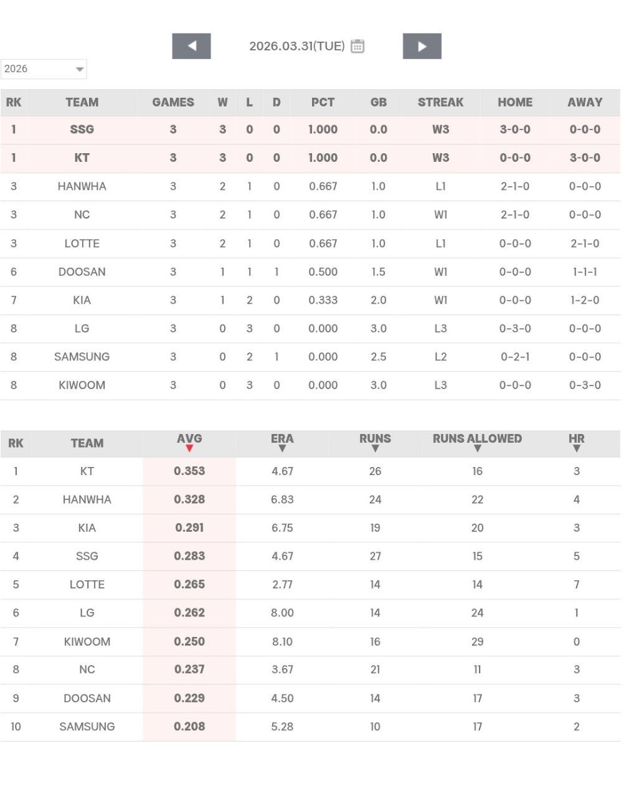
Task: Click the GAMES column header
Action: coord(173,102)
